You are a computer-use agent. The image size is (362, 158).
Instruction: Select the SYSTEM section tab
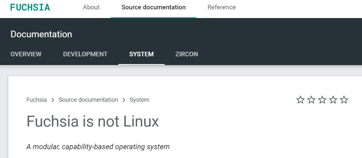pos(141,54)
